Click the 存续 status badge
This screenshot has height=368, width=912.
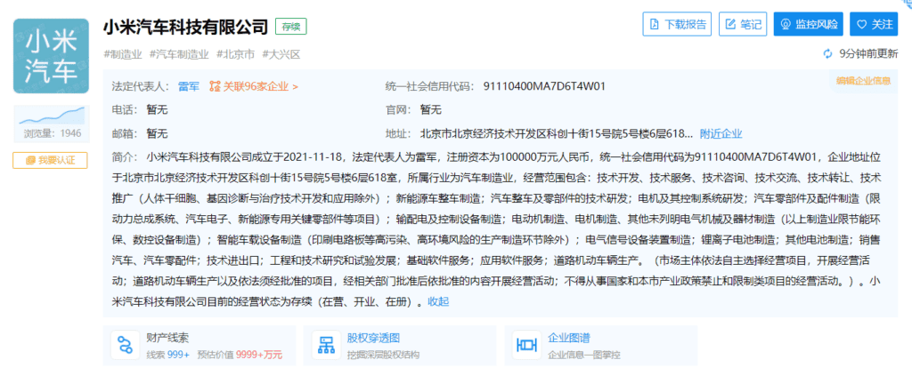[291, 26]
